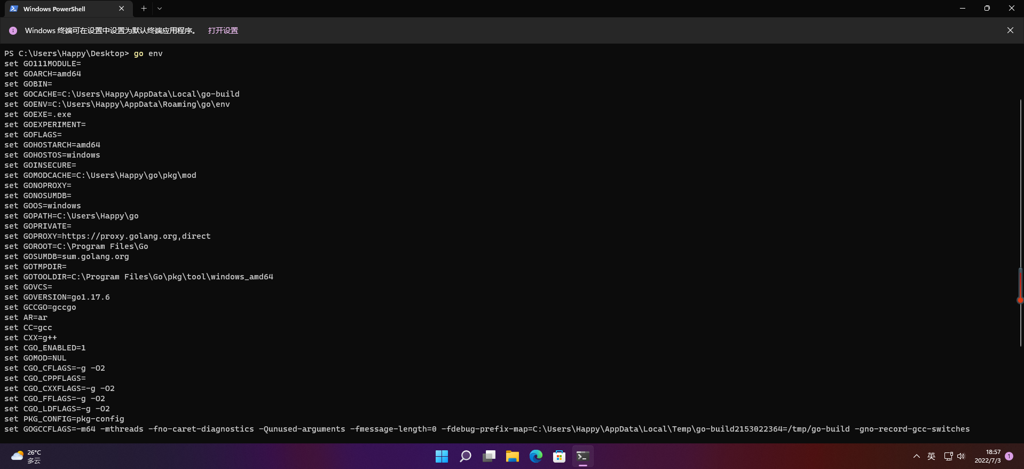Show hidden system tray icons
The image size is (1024, 469).
coord(916,456)
